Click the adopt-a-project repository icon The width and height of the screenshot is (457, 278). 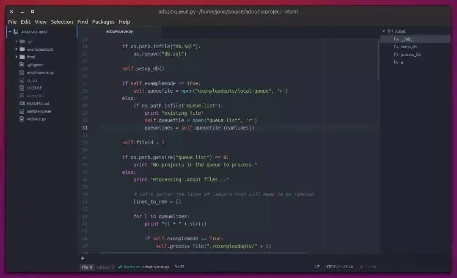(x=16, y=31)
